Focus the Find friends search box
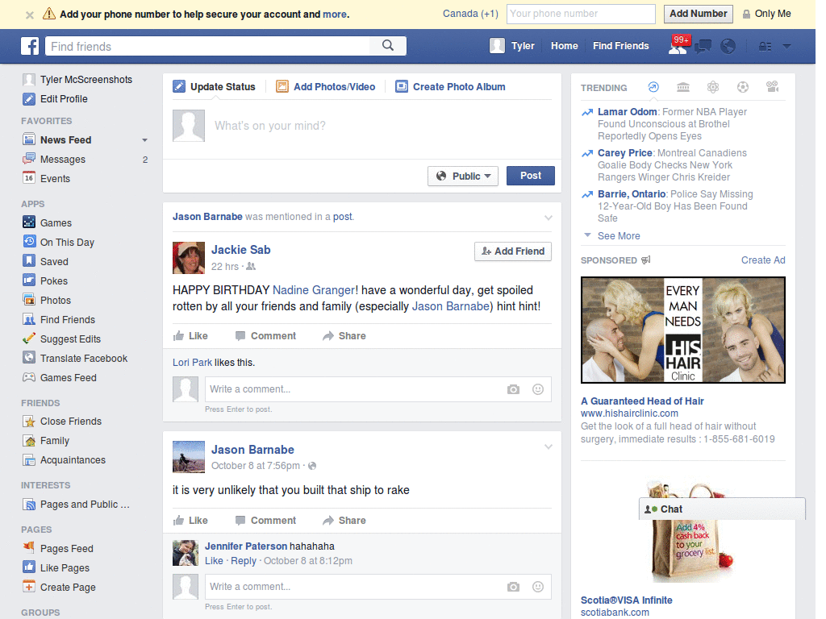This screenshot has width=826, height=619. click(208, 46)
